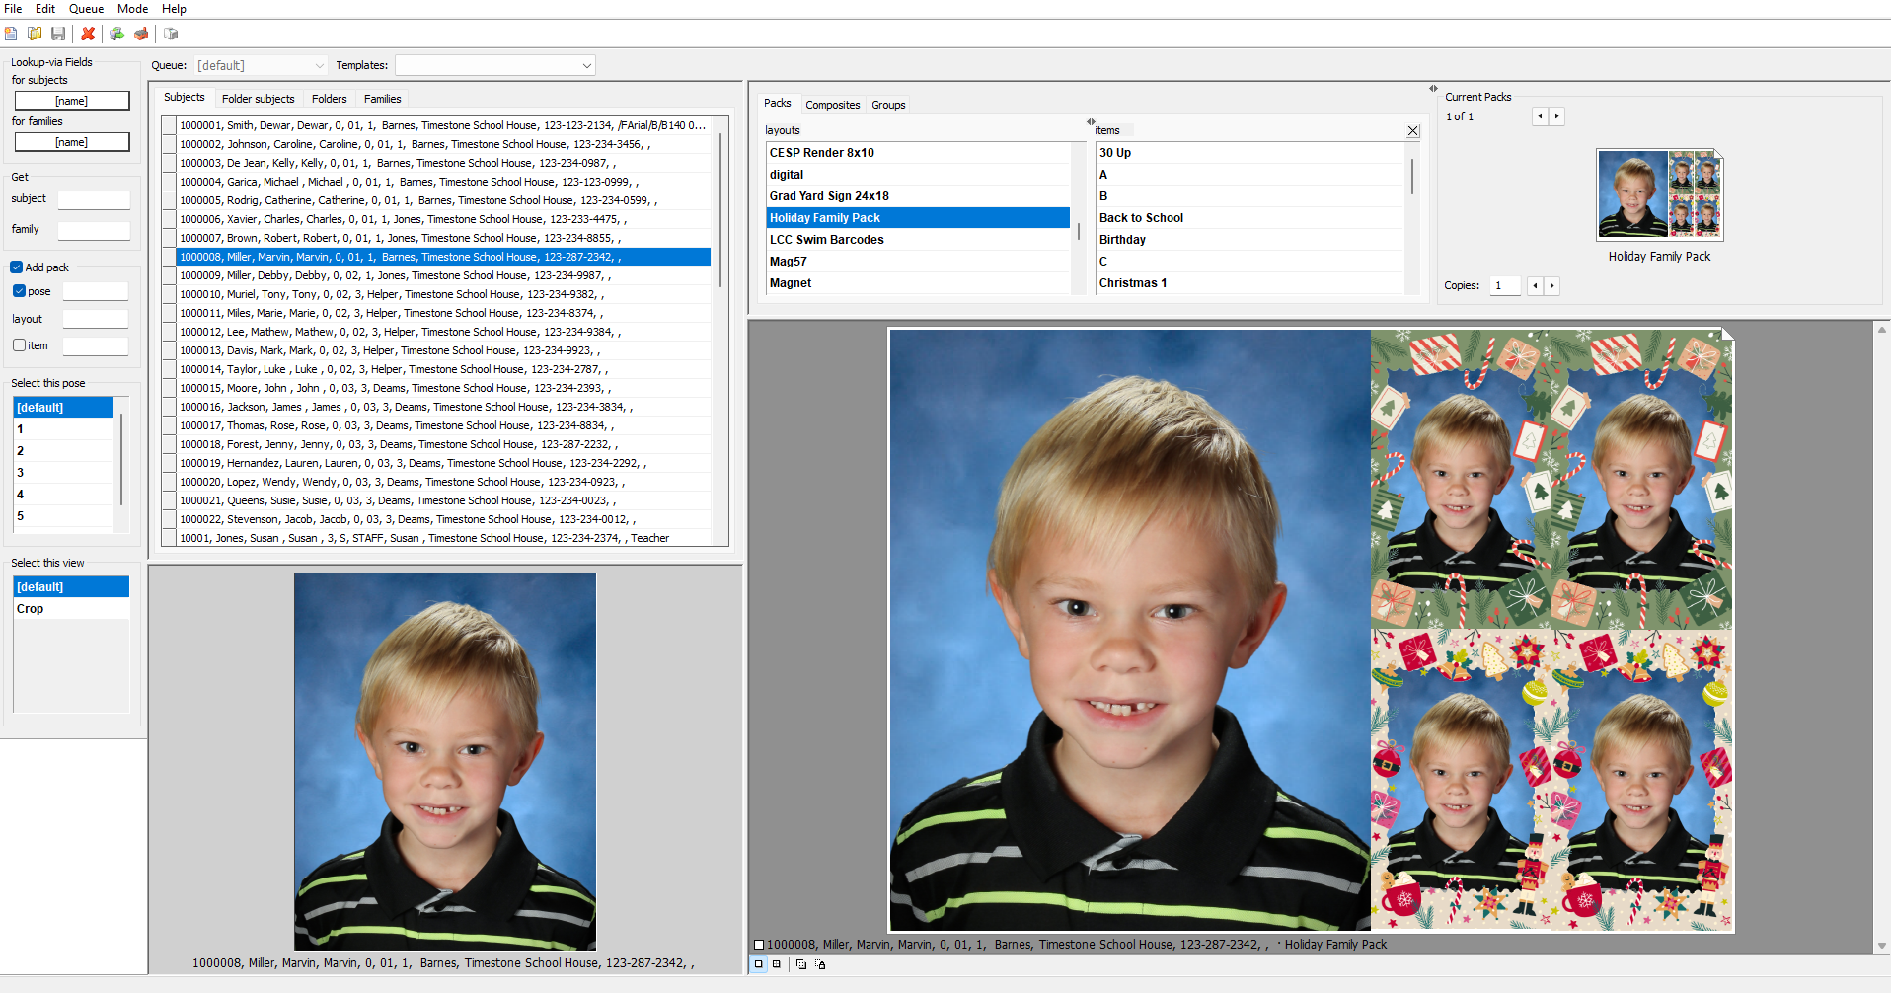The image size is (1891, 993).
Task: Check the pose checkbox
Action: 20,290
